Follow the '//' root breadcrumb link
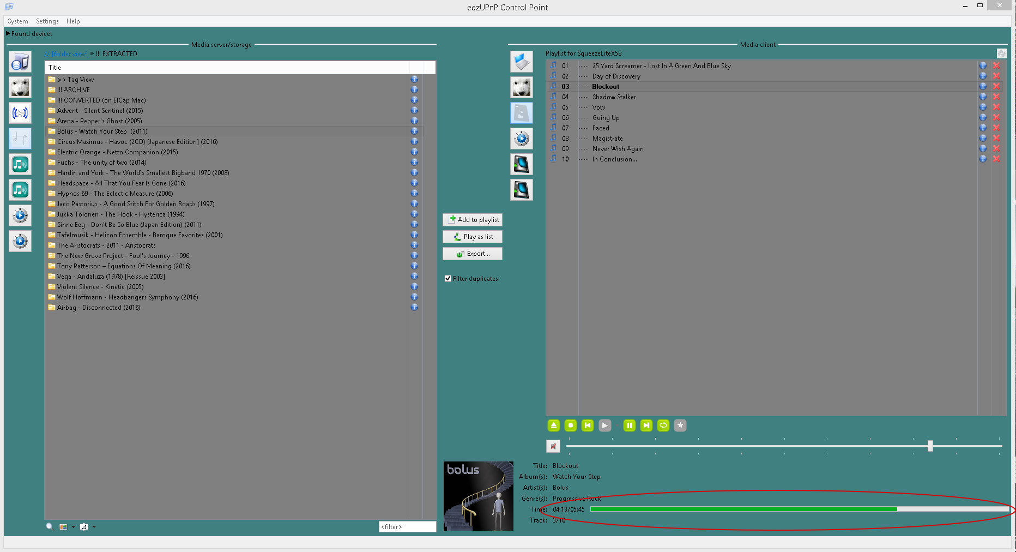The width and height of the screenshot is (1016, 552). click(47, 54)
